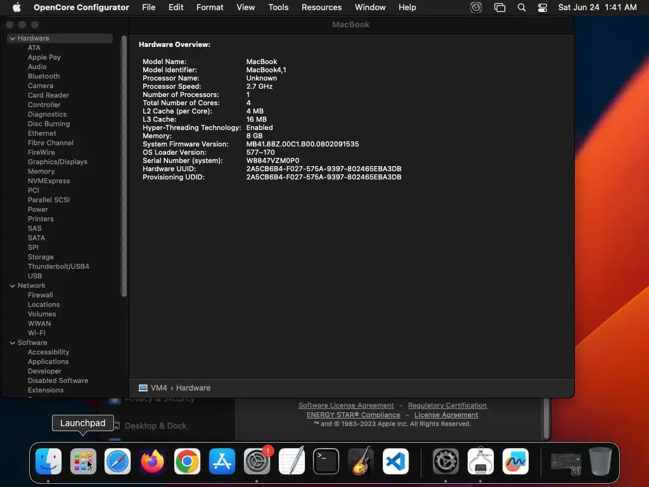The width and height of the screenshot is (649, 487).
Task: Click the Software License Agreement link
Action: coord(346,405)
